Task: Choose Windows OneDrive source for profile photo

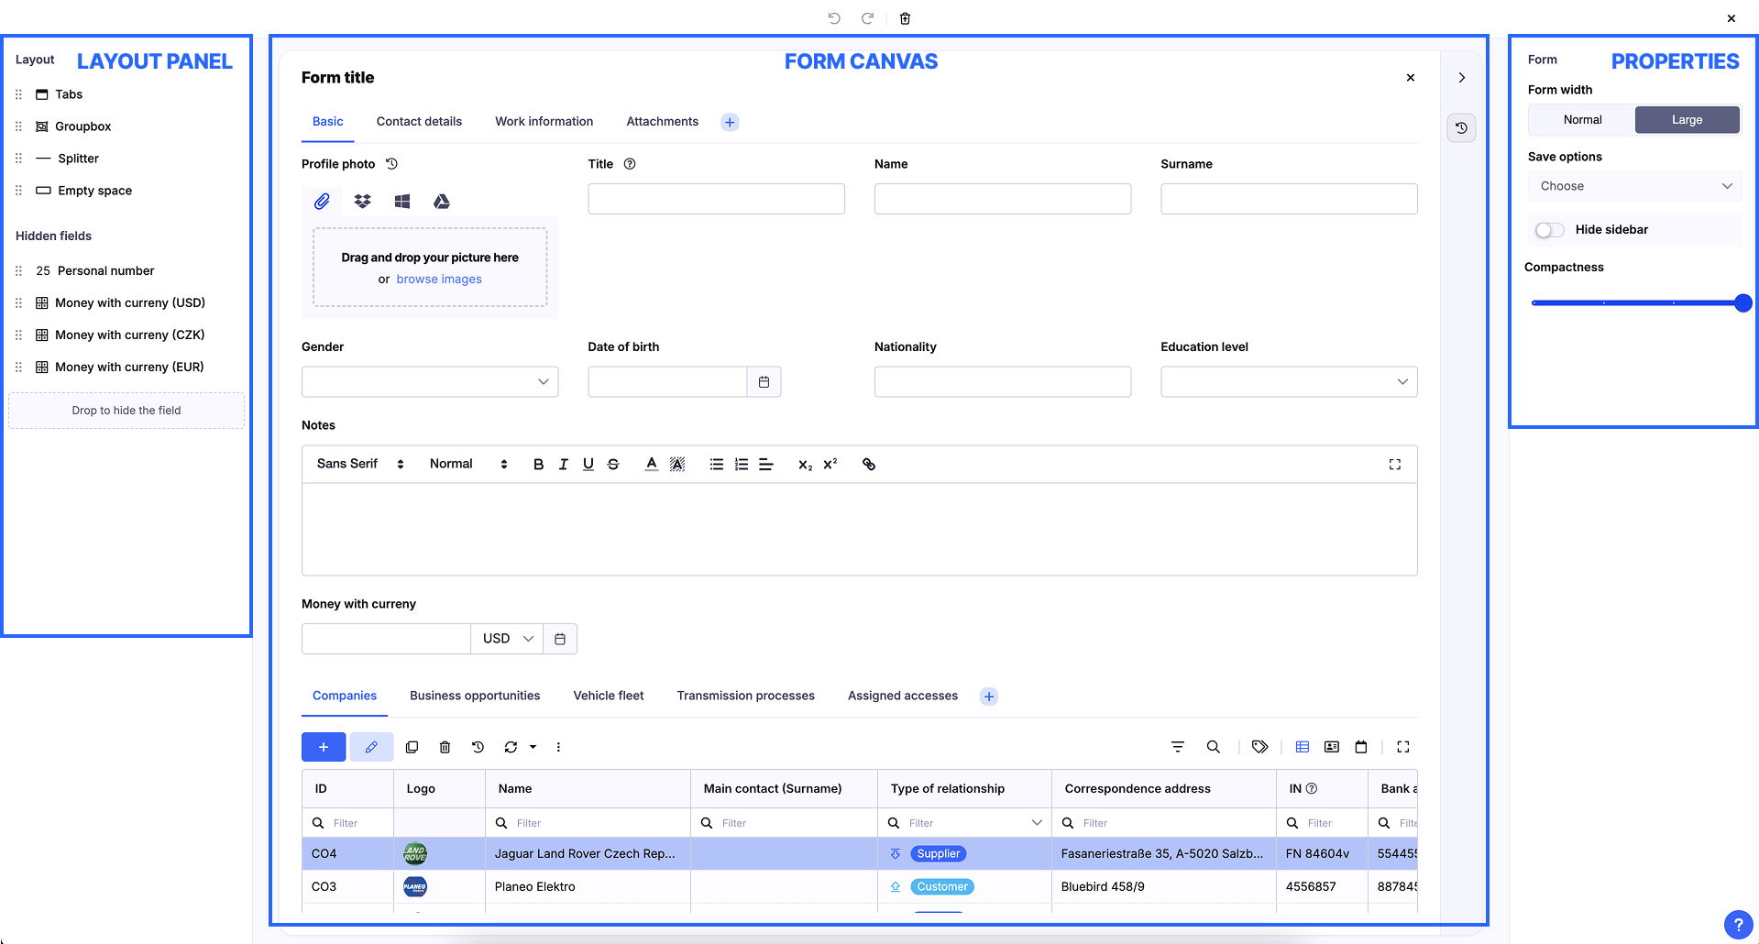Action: 402,202
